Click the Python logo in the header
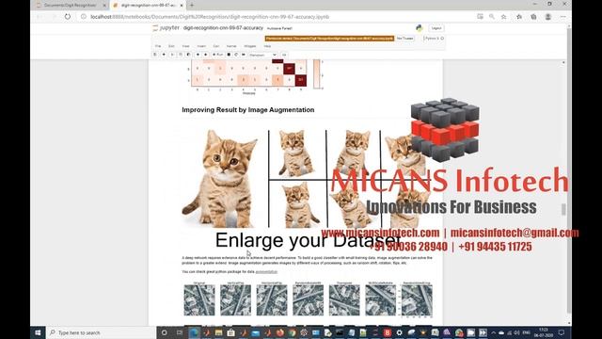The height and width of the screenshot is (339, 602). 420,28
